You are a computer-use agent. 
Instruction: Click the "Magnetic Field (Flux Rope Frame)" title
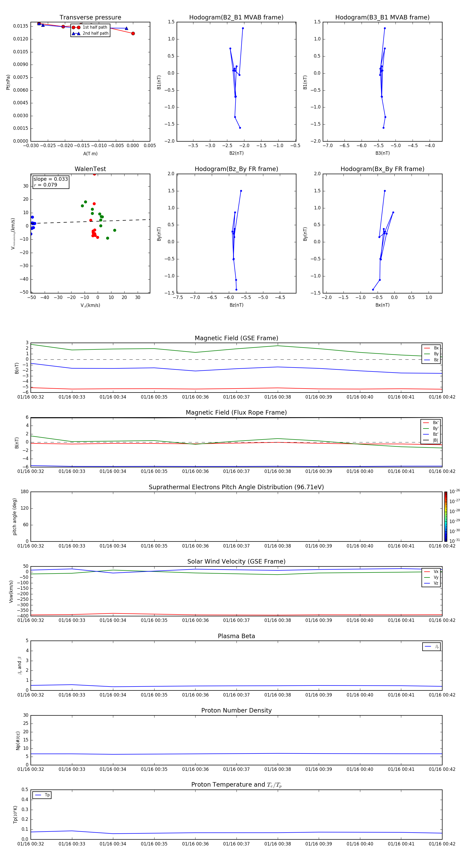236,413
